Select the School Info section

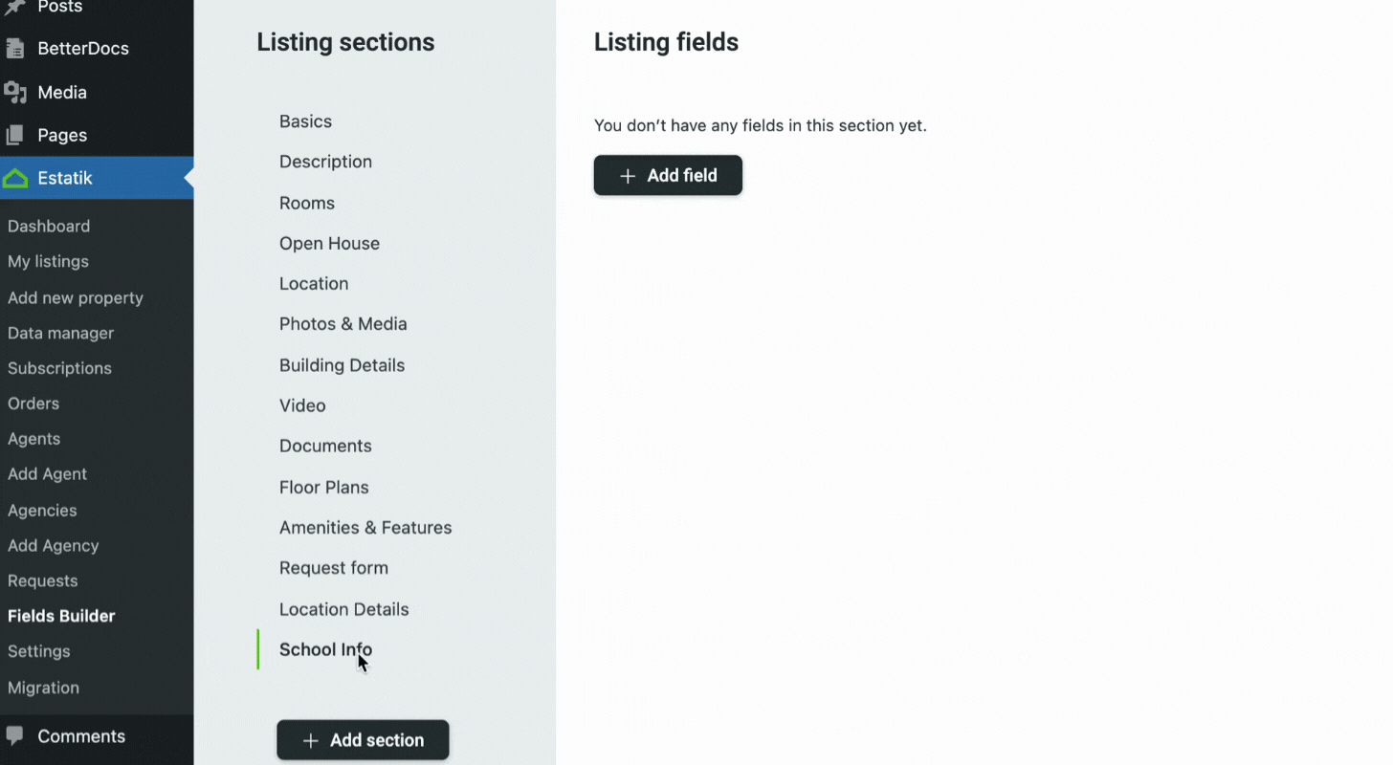point(325,650)
